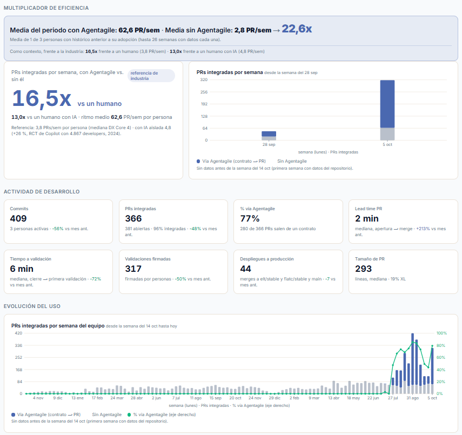Click '100%' right axis label

(441, 333)
